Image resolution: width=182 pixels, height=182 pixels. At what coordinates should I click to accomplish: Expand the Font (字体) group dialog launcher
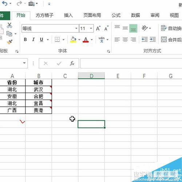coord(108,51)
